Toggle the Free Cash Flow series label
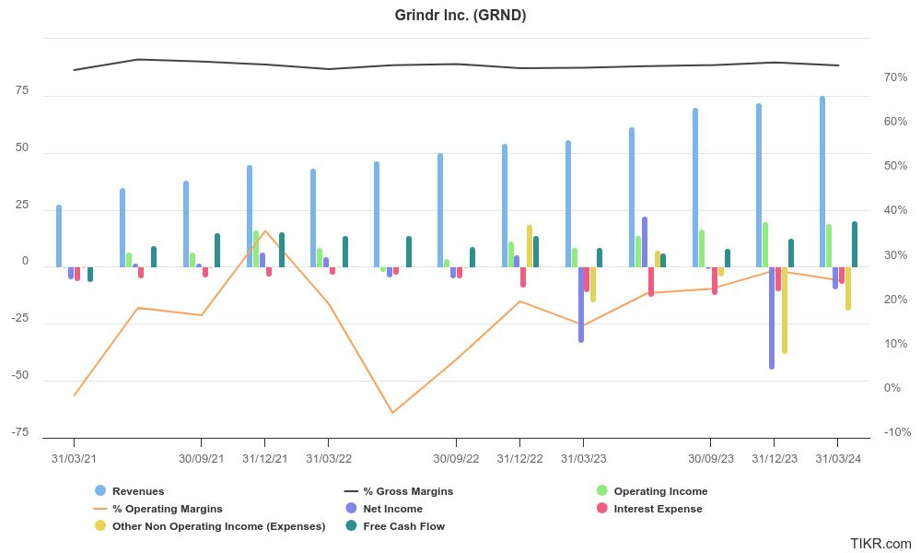Viewport: 921px width, 553px height. [404, 526]
